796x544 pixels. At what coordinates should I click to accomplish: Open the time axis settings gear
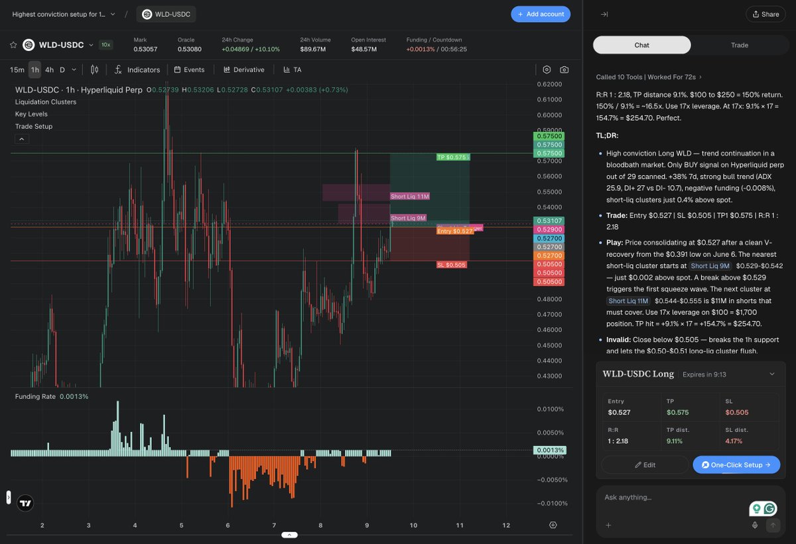(x=553, y=525)
